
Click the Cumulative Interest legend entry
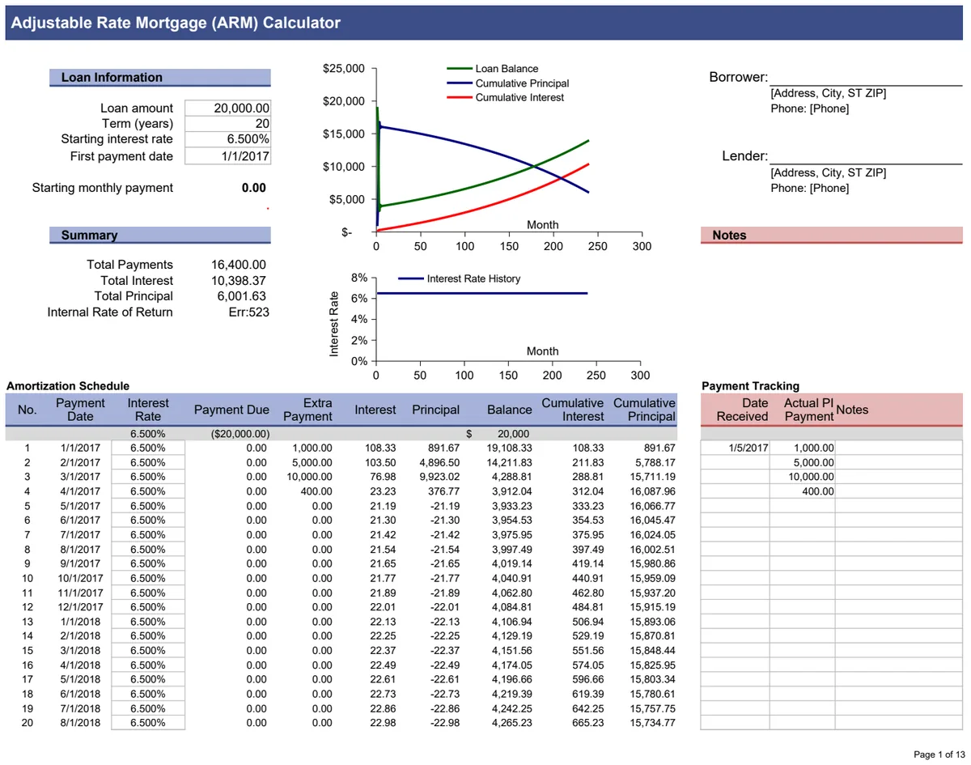(x=505, y=98)
